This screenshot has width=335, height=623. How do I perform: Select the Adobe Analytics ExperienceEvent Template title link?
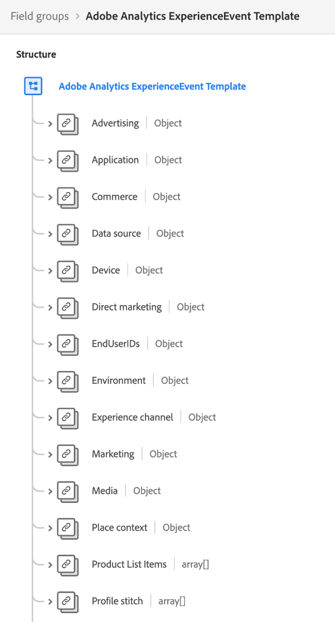152,86
